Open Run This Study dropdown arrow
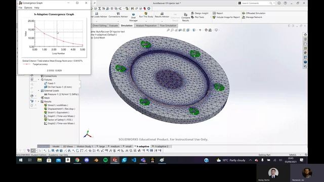The height and width of the screenshot is (182, 324). 146,21
